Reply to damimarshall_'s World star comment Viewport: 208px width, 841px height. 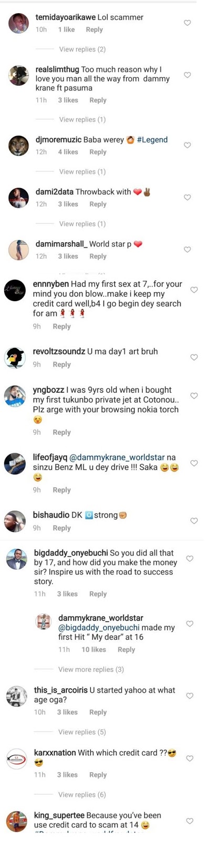click(98, 257)
